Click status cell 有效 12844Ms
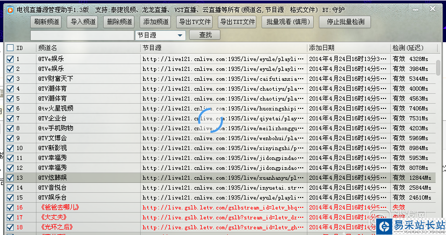The width and height of the screenshot is (446, 235). [x=412, y=178]
